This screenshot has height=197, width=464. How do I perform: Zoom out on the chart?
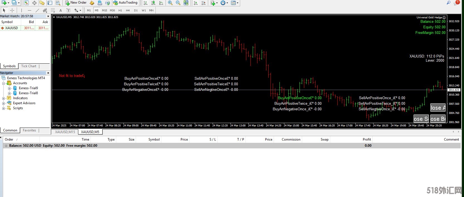pos(178,3)
